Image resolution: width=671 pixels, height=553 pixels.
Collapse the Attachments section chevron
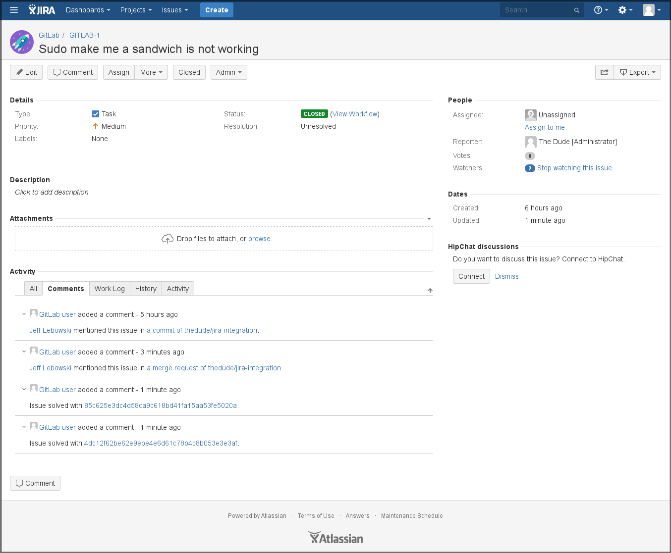(429, 218)
